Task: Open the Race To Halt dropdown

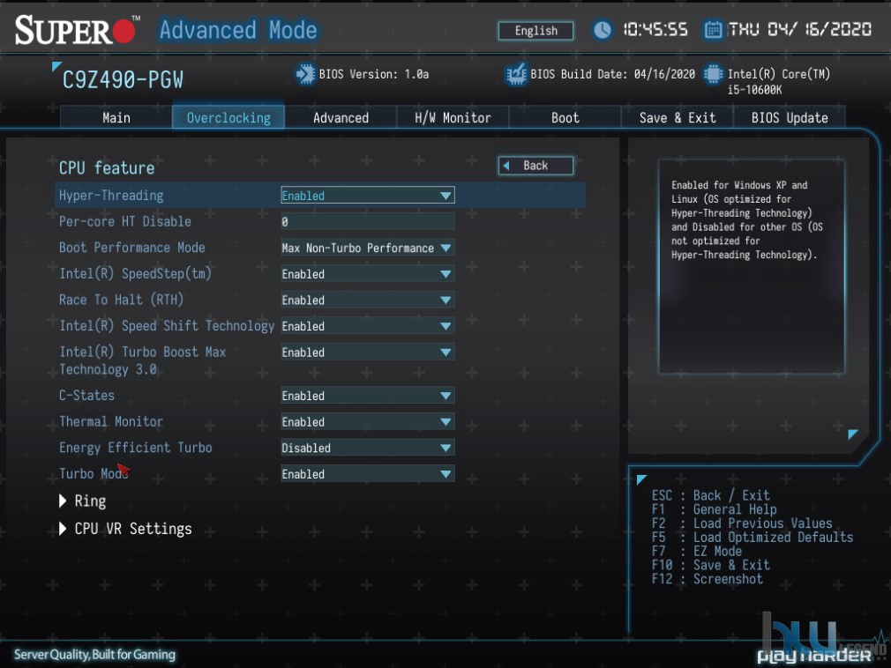Action: tap(368, 300)
